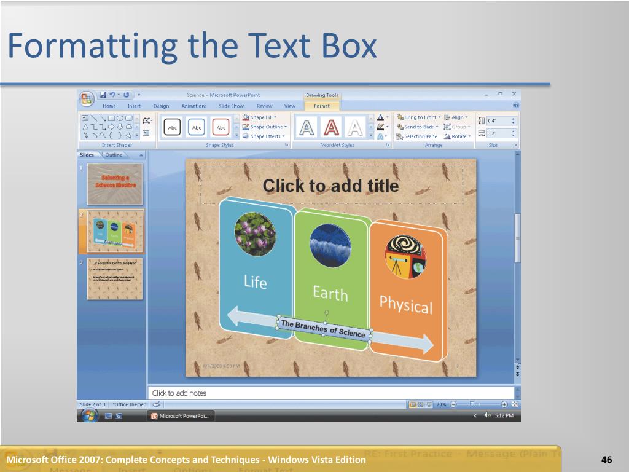The image size is (629, 472).
Task: Select the Right Arrow shape in gallery
Action: tap(111, 127)
